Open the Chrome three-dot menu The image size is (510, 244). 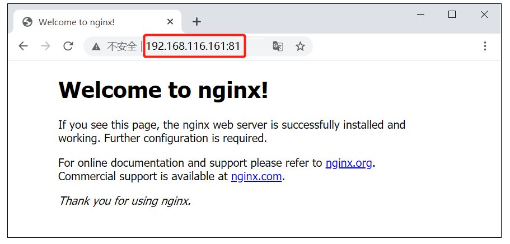click(485, 46)
